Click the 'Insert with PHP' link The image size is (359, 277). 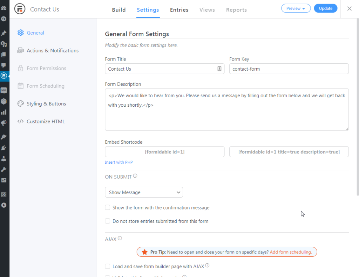[x=119, y=162]
